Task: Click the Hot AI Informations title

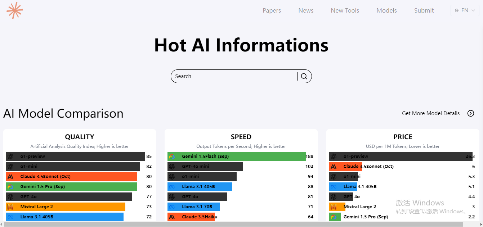Action: (241, 45)
